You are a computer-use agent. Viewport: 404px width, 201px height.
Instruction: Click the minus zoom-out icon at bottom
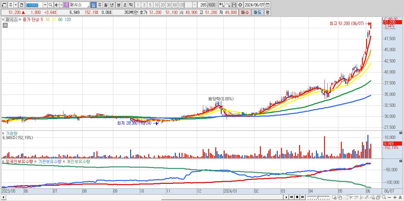point(389,197)
